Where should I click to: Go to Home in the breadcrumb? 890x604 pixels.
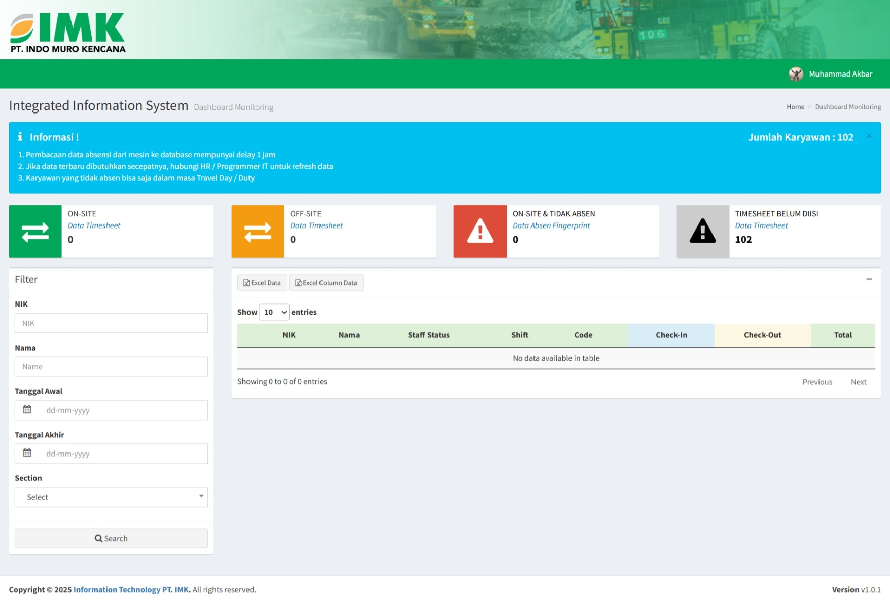click(795, 107)
